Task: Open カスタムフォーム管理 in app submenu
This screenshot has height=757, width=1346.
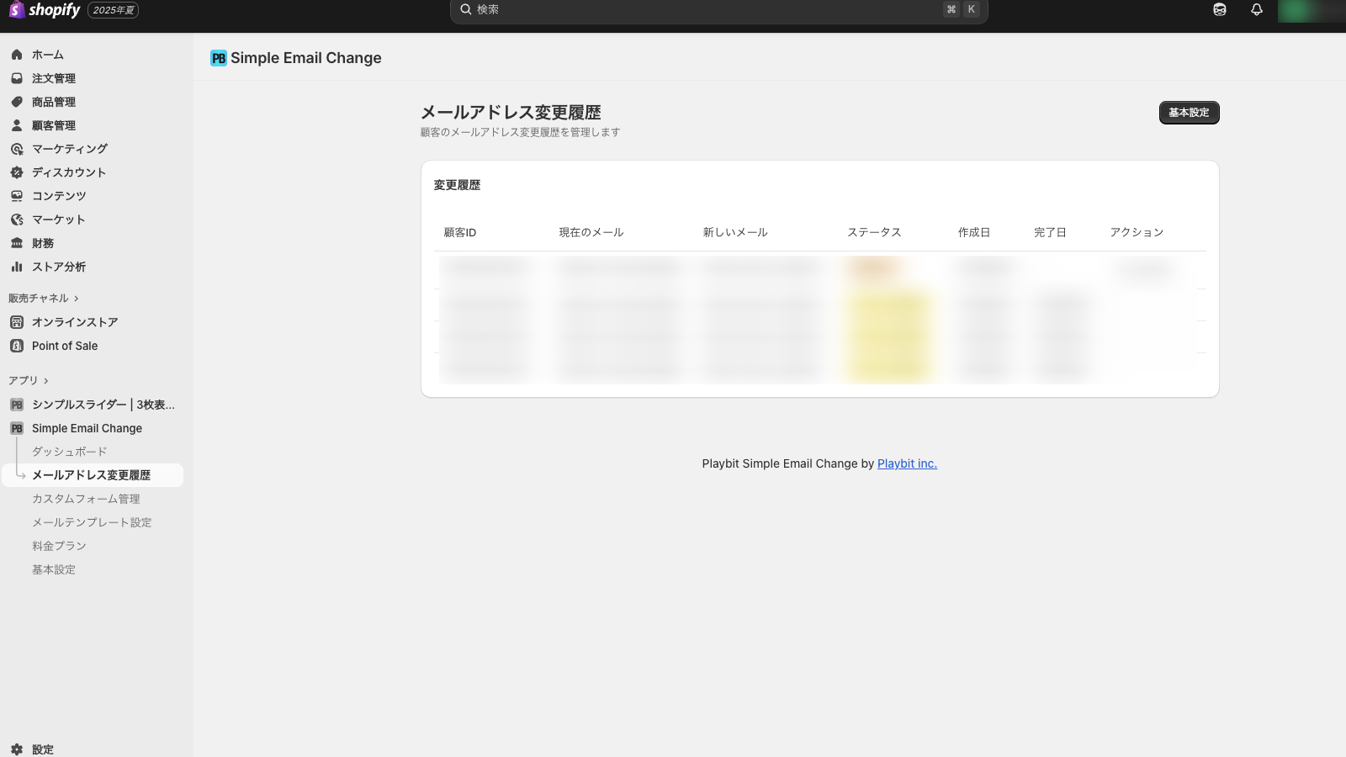Action: pos(86,499)
